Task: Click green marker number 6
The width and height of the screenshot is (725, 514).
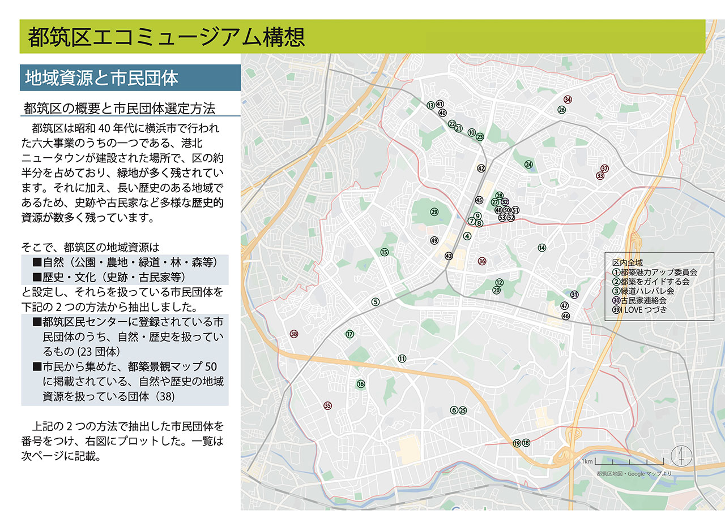Action: click(x=454, y=410)
